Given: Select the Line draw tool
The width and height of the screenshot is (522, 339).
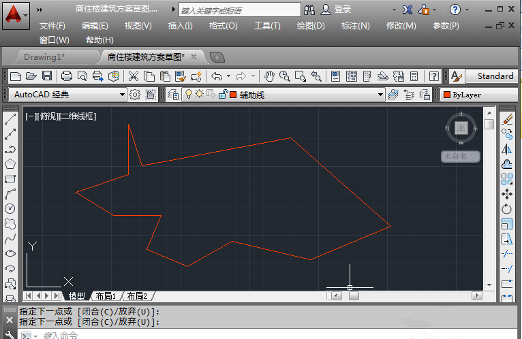Looking at the screenshot, I should pos(10,120).
